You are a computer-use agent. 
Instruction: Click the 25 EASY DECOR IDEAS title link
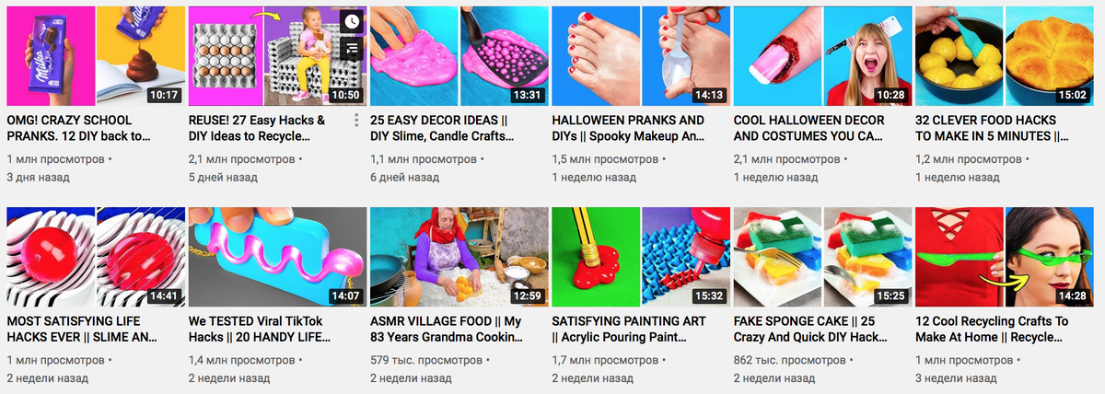coord(442,128)
